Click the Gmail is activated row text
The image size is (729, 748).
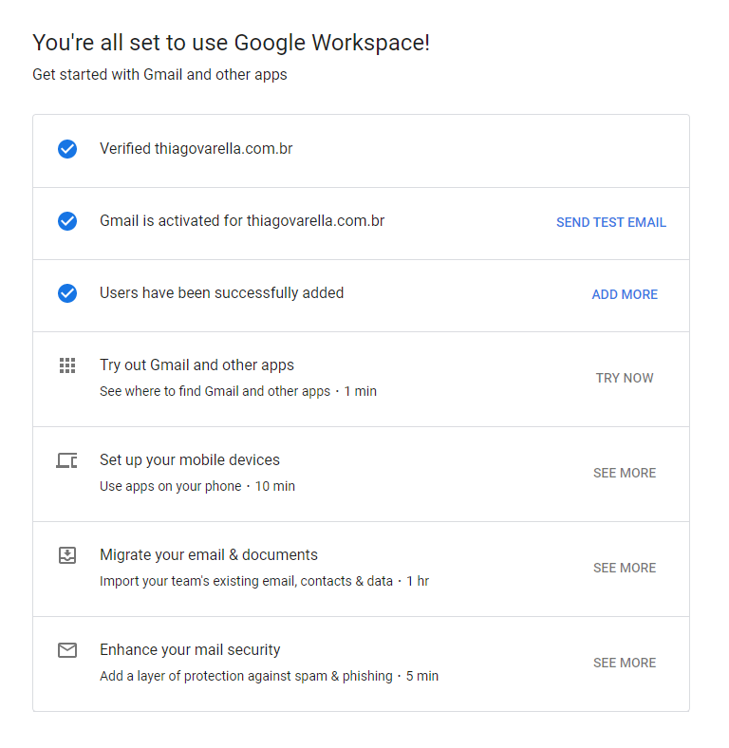coord(242,221)
